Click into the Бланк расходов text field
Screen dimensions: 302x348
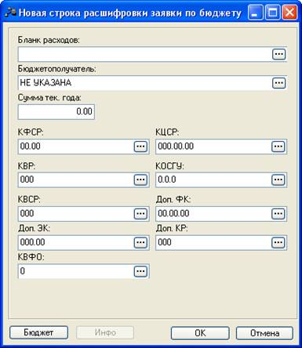(x=145, y=54)
